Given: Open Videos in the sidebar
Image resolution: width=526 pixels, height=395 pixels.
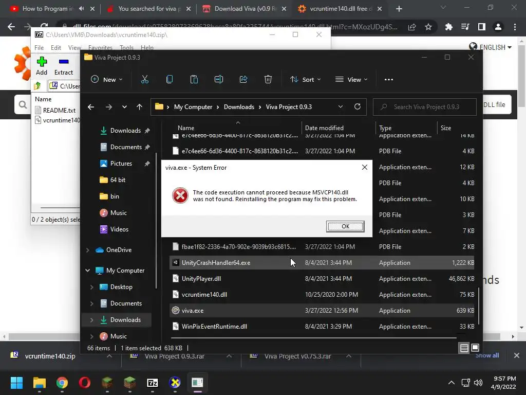Looking at the screenshot, I should (x=119, y=229).
